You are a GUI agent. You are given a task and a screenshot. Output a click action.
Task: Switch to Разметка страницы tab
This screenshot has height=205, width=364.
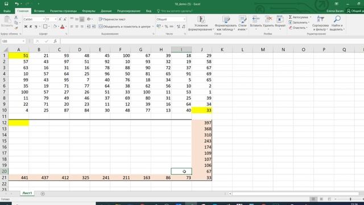click(x=63, y=11)
